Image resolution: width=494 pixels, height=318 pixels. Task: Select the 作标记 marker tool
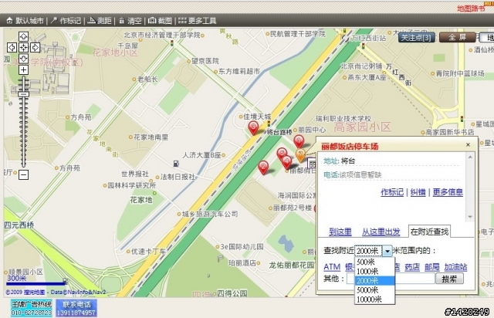pyautogui.click(x=66, y=21)
